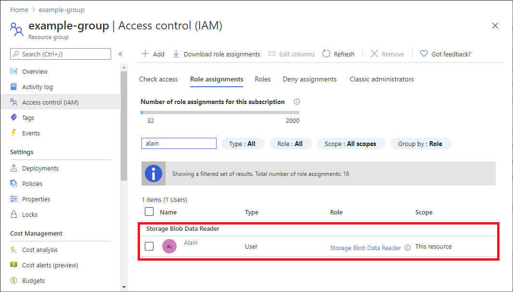Check the box for user Alain
Screen dimensions: 513x292
149,246
